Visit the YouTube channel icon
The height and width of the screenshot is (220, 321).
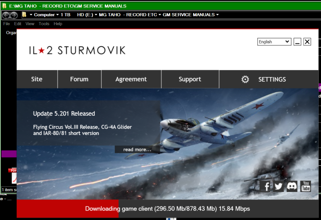click(305, 186)
